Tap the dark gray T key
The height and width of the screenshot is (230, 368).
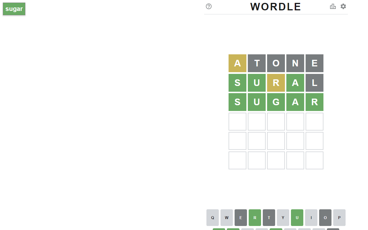pyautogui.click(x=269, y=218)
